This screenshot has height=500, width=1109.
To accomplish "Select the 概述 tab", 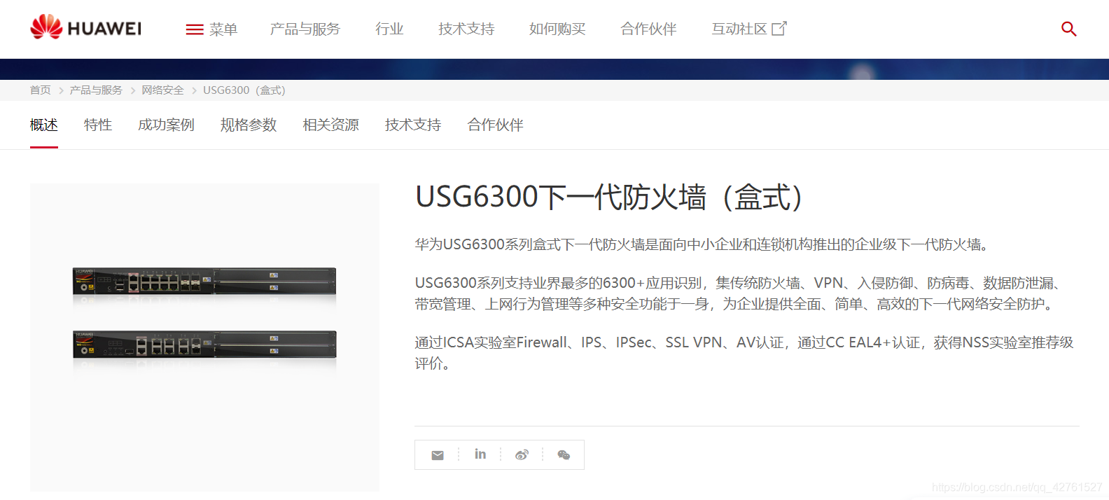I will pos(43,125).
